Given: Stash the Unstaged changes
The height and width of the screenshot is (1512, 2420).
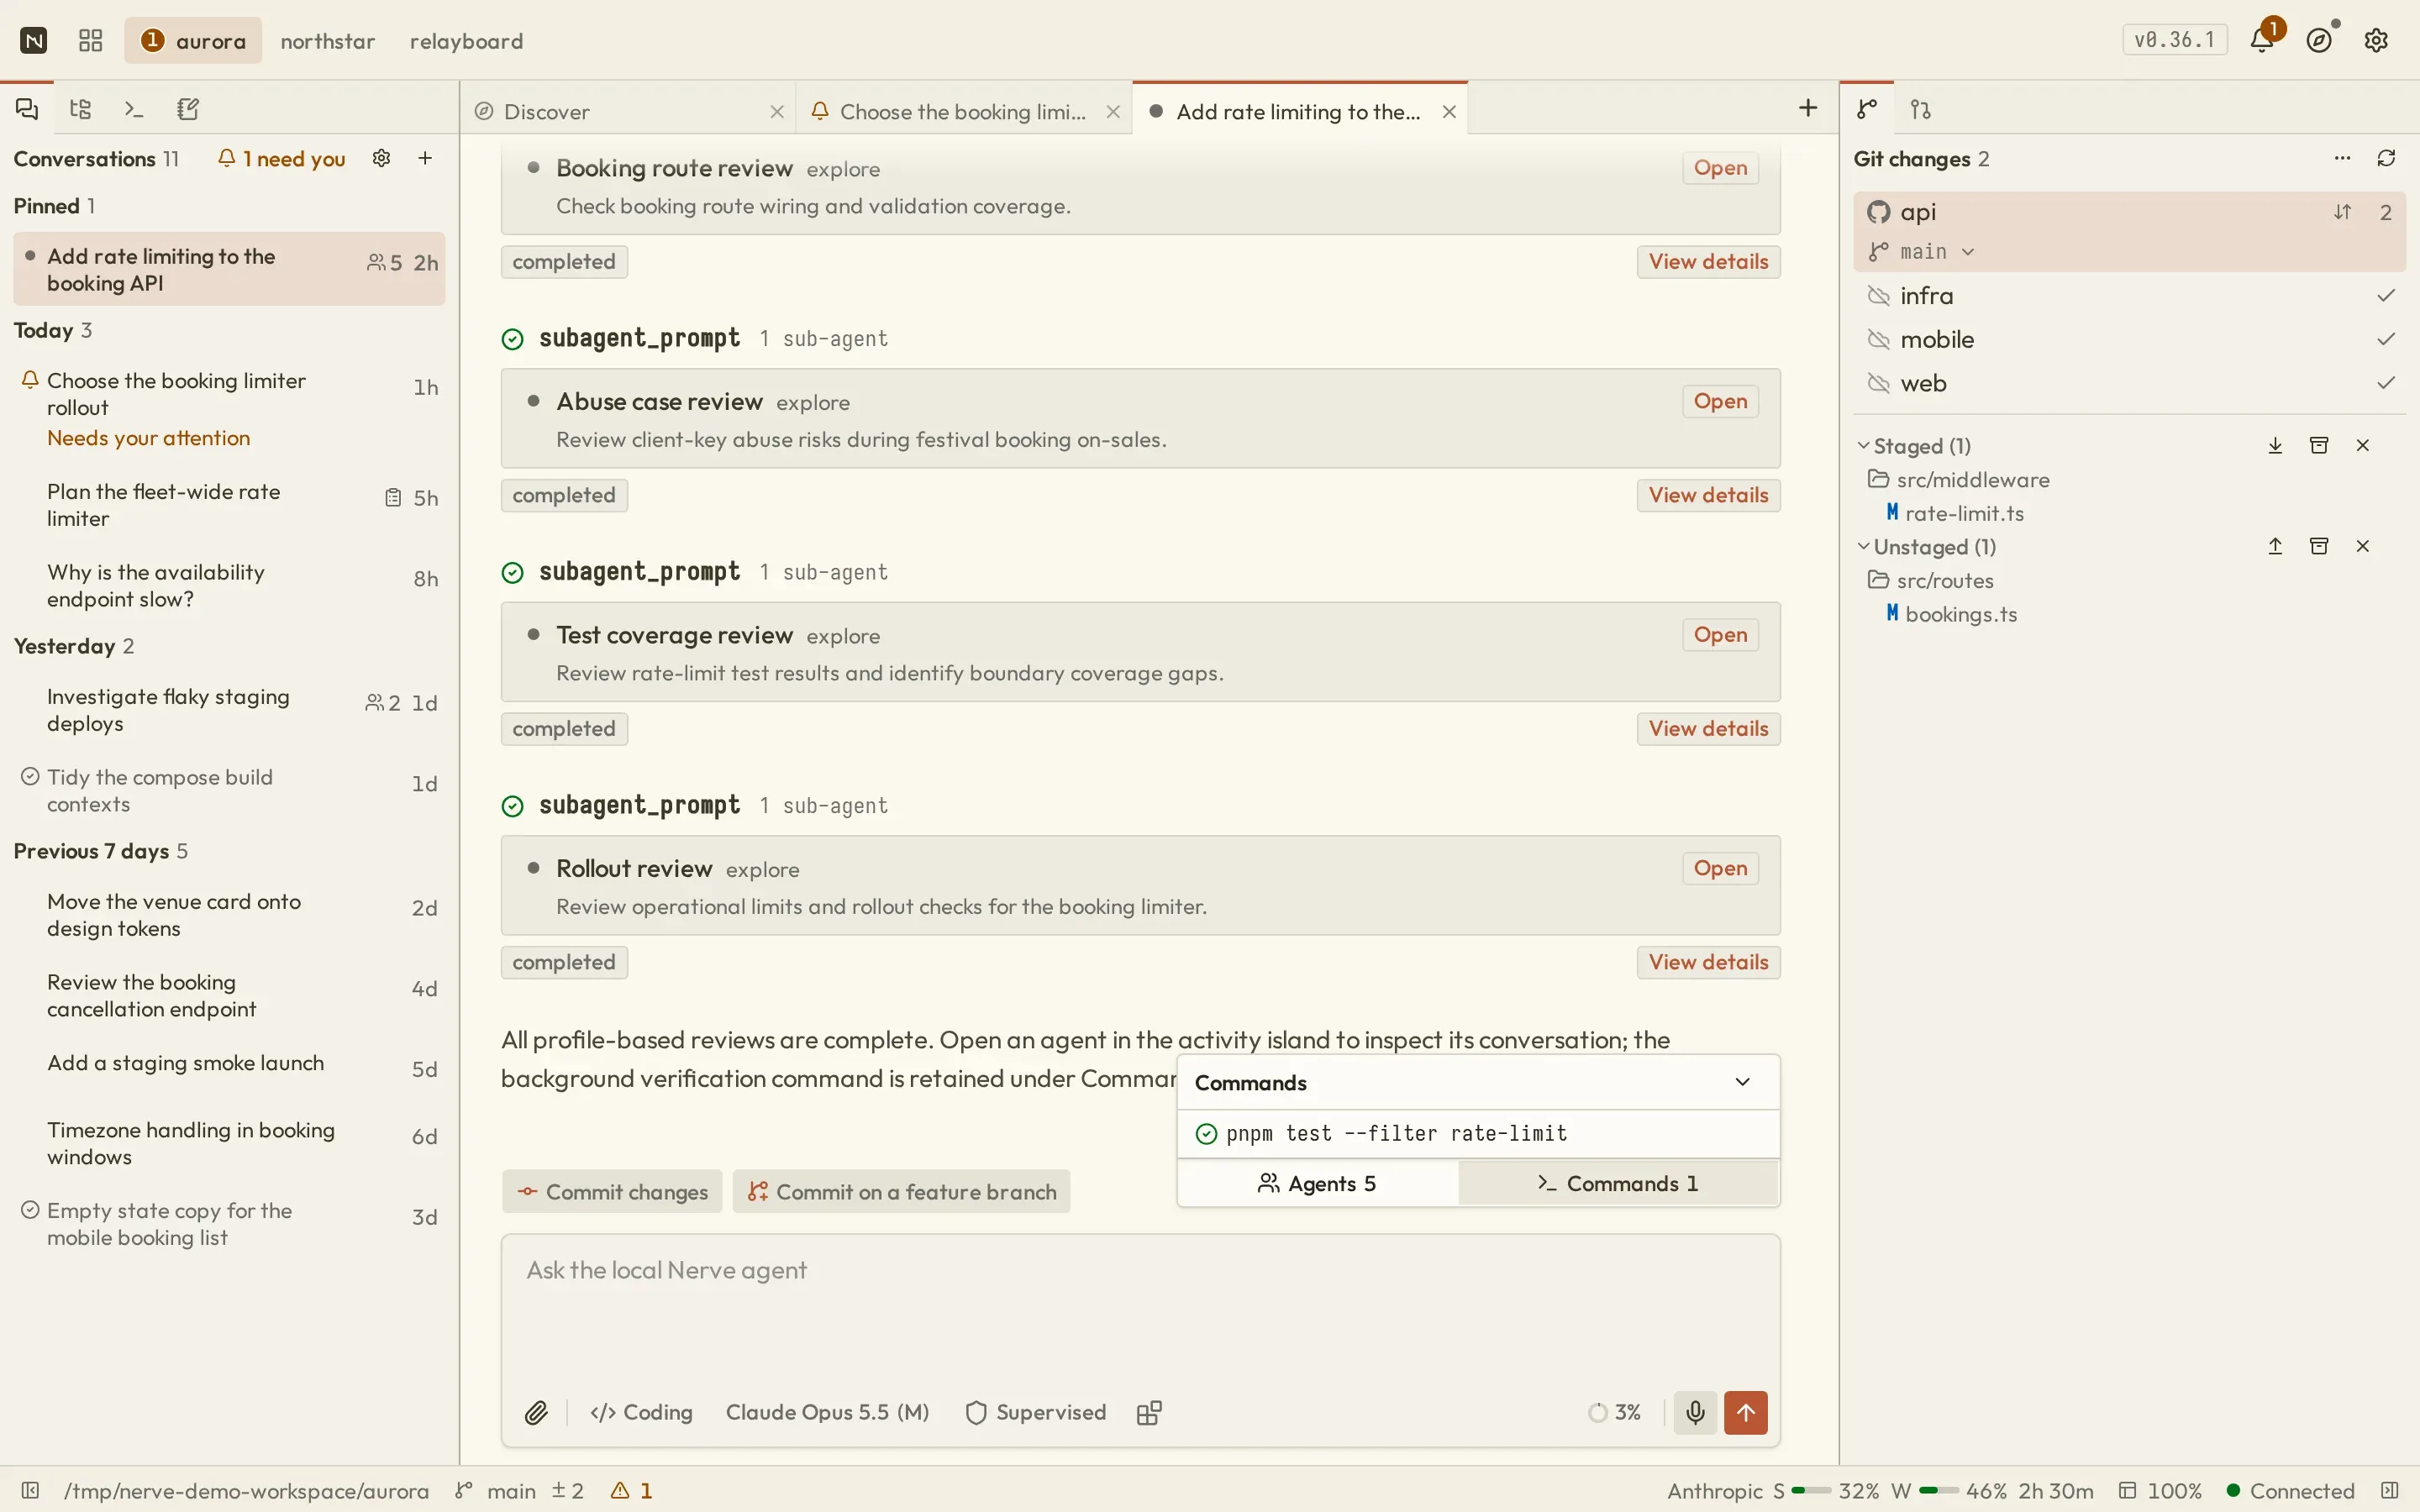Looking at the screenshot, I should click(x=2319, y=546).
